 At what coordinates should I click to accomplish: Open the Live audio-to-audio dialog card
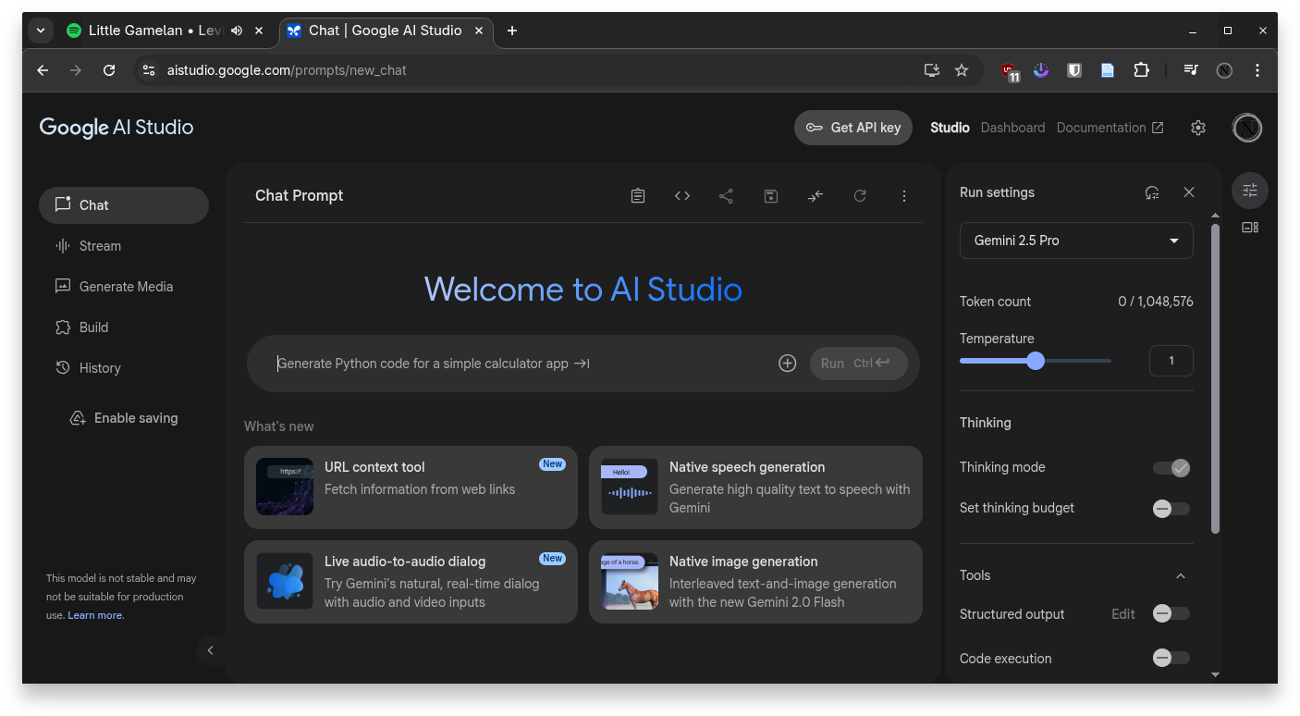coord(411,582)
